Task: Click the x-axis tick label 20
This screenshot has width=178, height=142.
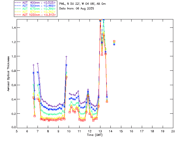Action: 173,131
